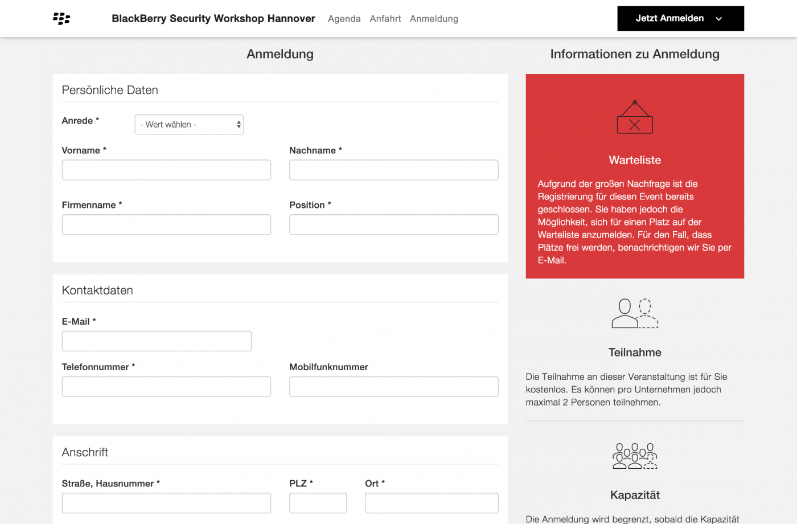Click the Warteliste closed-sign icon
Screen dimensions: 797x524
coord(635,117)
